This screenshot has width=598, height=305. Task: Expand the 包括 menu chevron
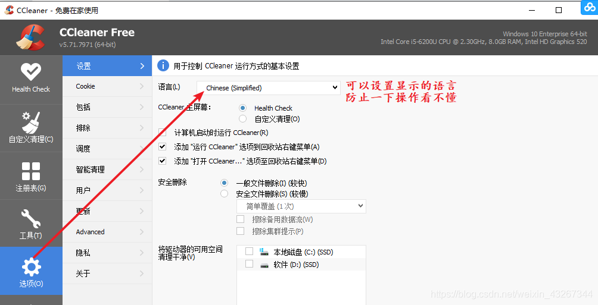142,107
